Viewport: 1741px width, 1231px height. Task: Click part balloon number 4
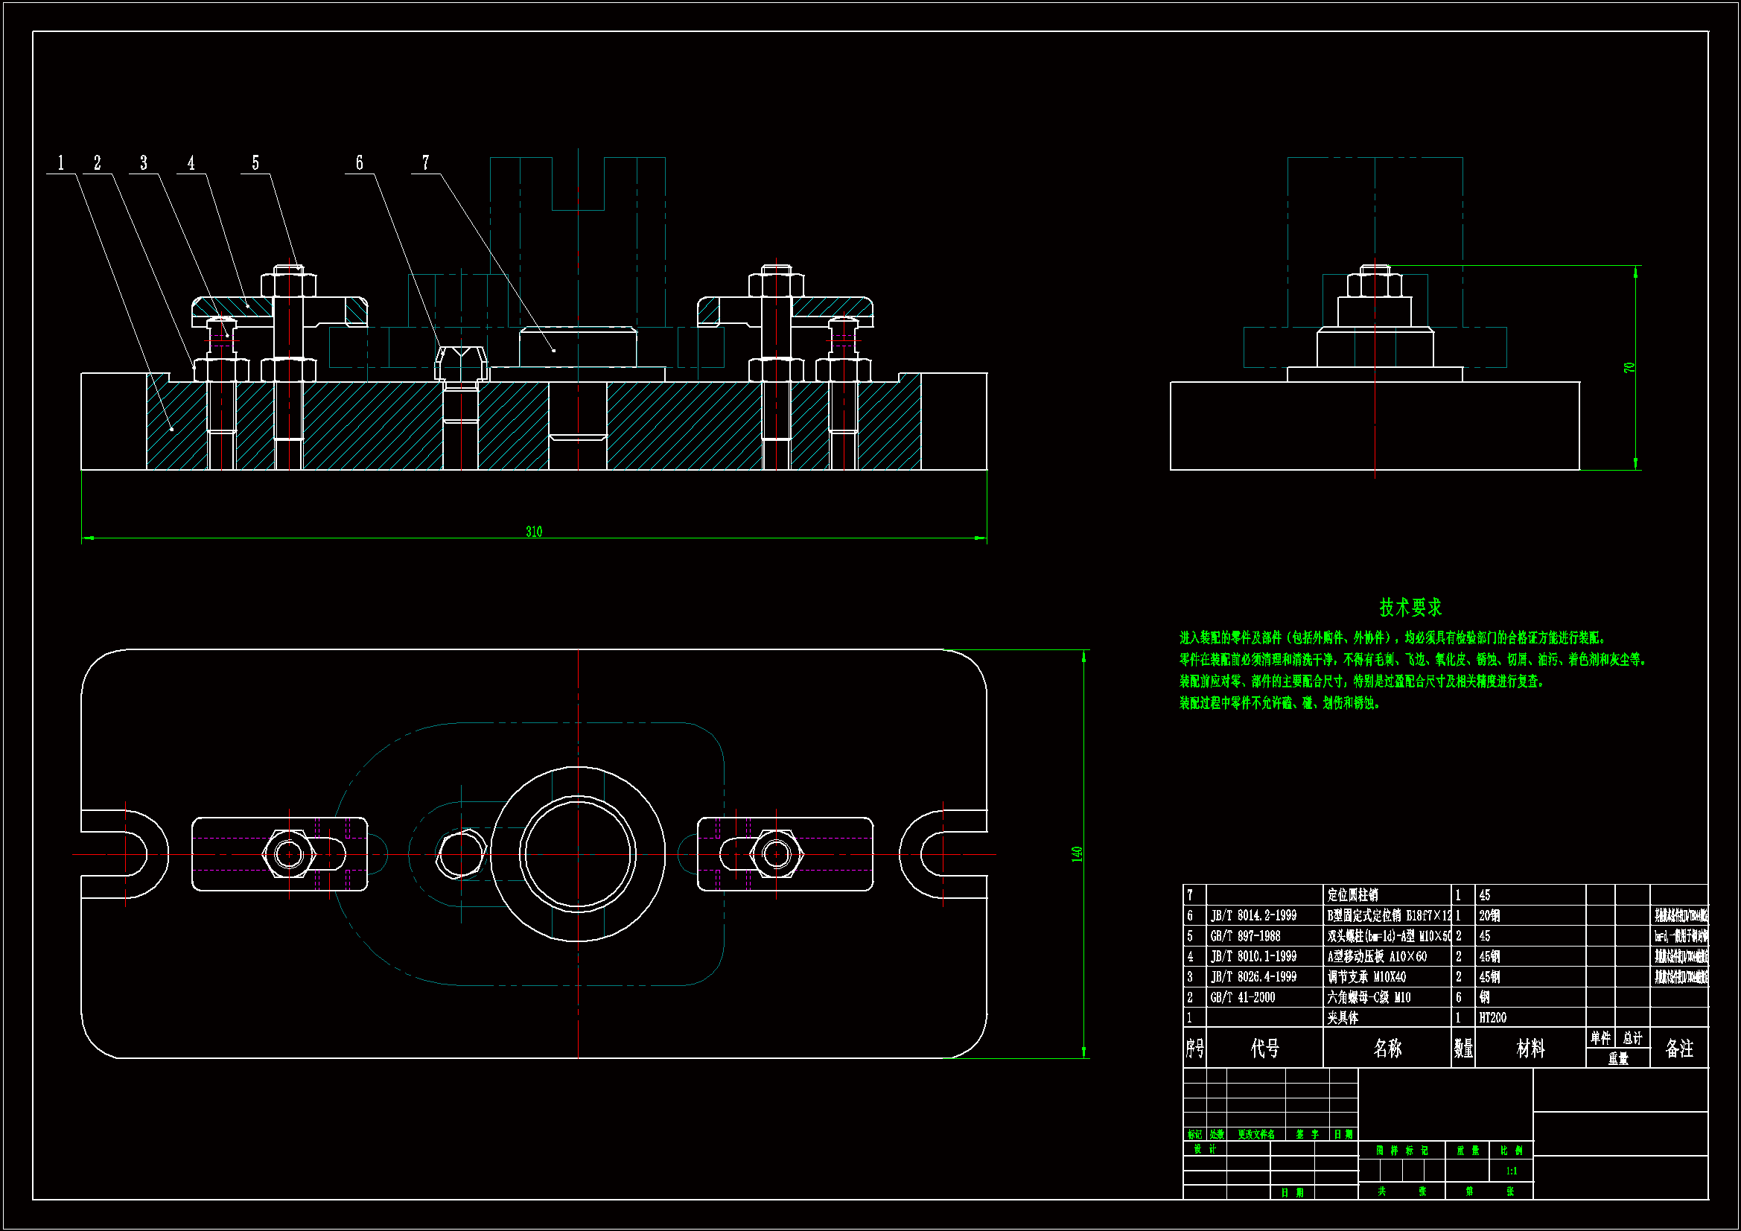pyautogui.click(x=191, y=163)
